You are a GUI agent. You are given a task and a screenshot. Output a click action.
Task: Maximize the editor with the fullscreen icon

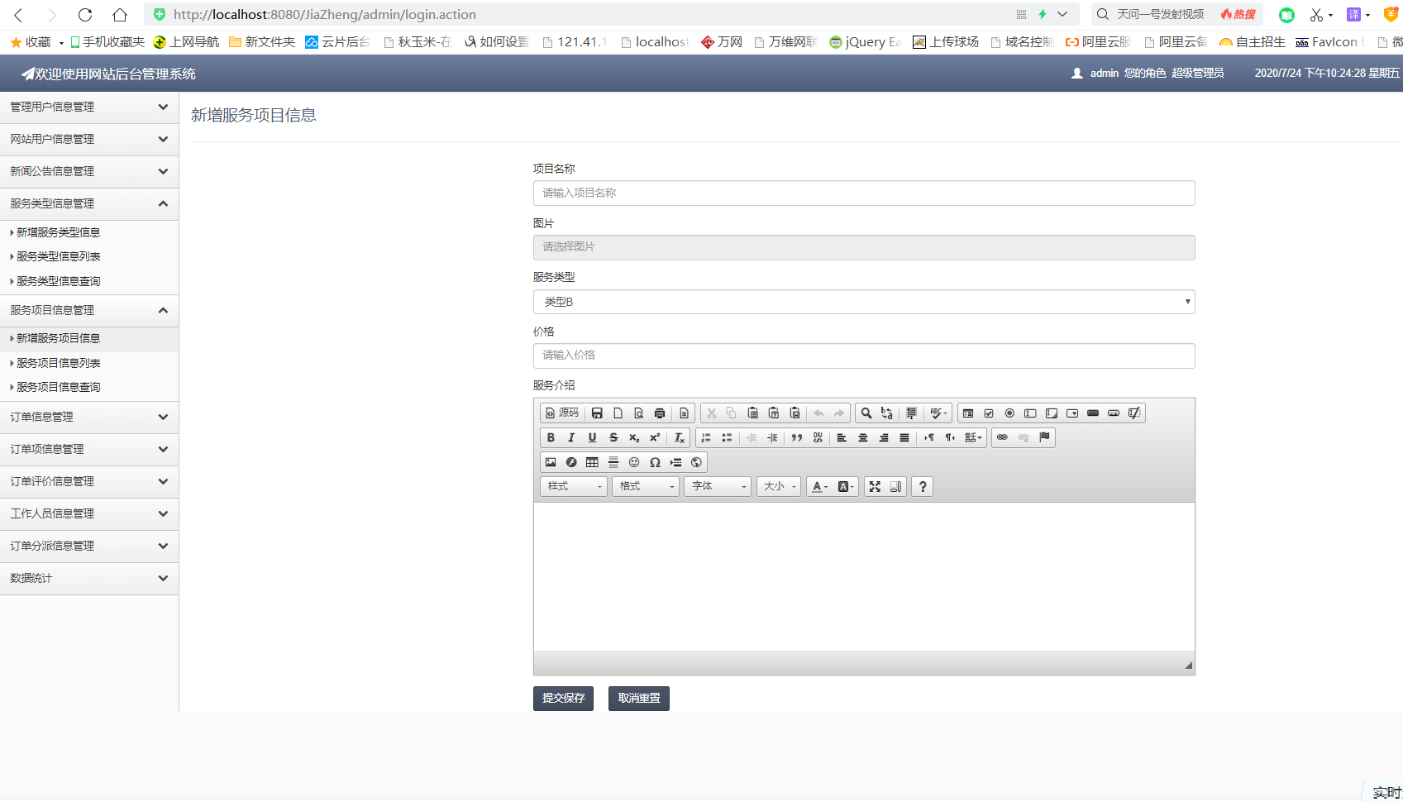(875, 486)
